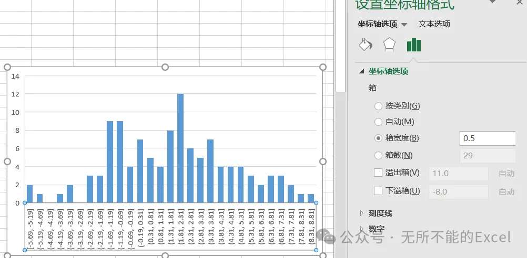
Task: Click the worksheet vertical scrollbar thumb
Action: coord(340,46)
